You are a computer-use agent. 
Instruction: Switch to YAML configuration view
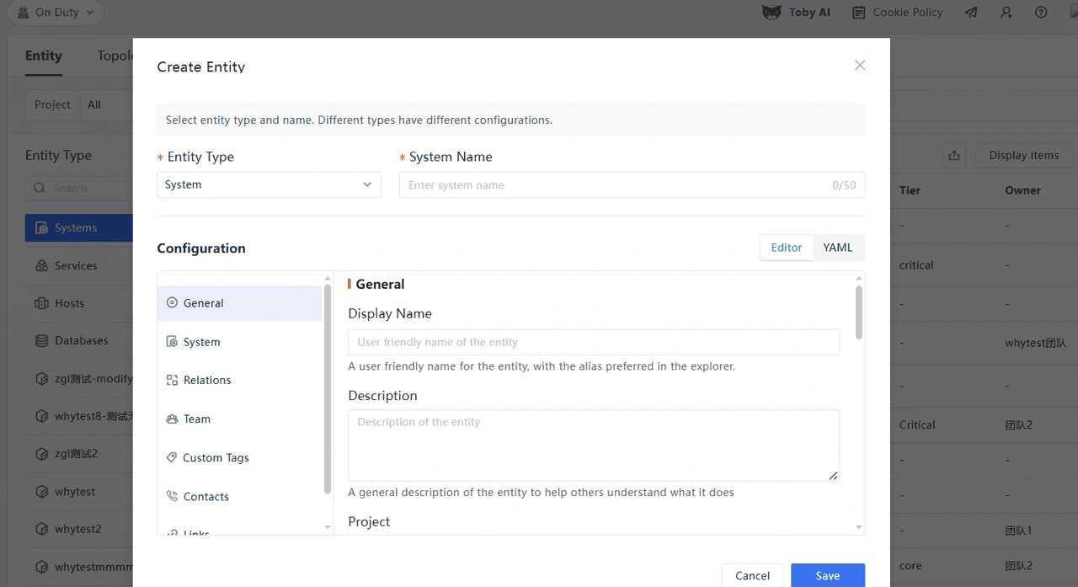tap(837, 248)
